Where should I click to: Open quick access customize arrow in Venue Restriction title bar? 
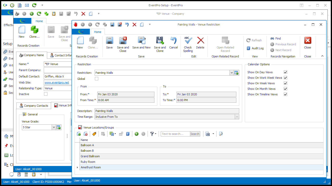[x=150, y=25]
